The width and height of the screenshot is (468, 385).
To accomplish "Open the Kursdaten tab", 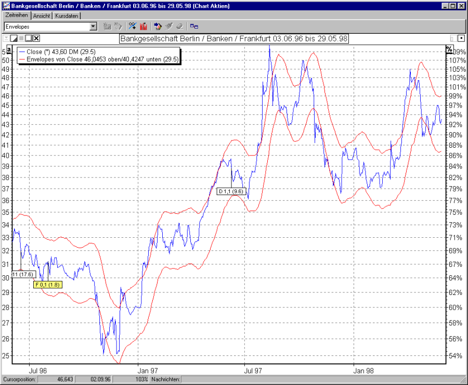I will point(67,16).
